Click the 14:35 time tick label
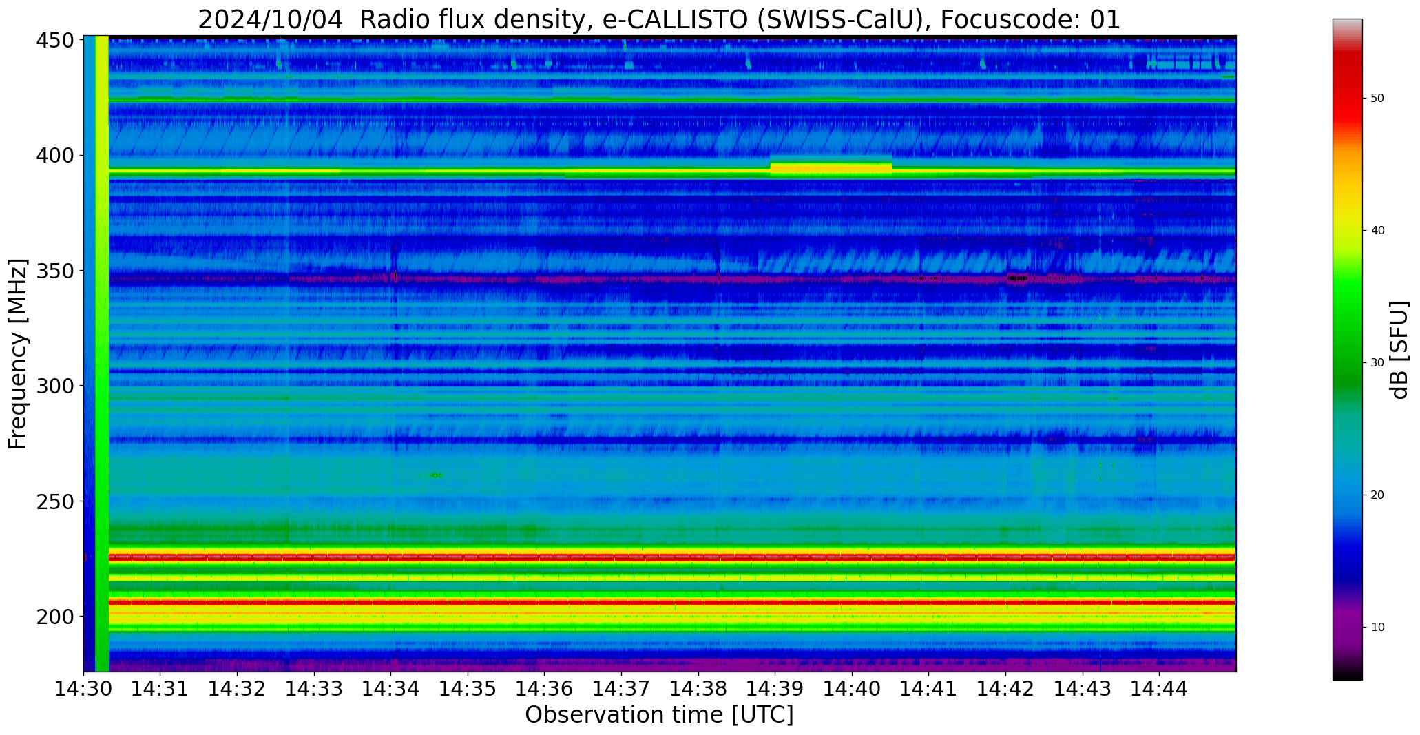This screenshot has height=735, width=1420. pyautogui.click(x=468, y=688)
